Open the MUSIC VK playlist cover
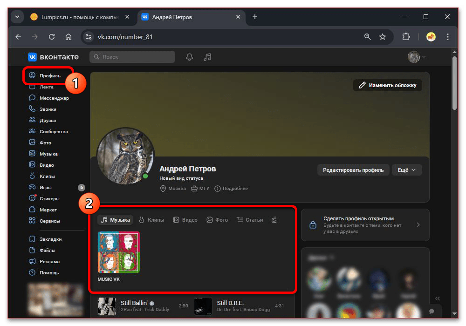Image resolution: width=466 pixels, height=326 pixels. tap(119, 252)
